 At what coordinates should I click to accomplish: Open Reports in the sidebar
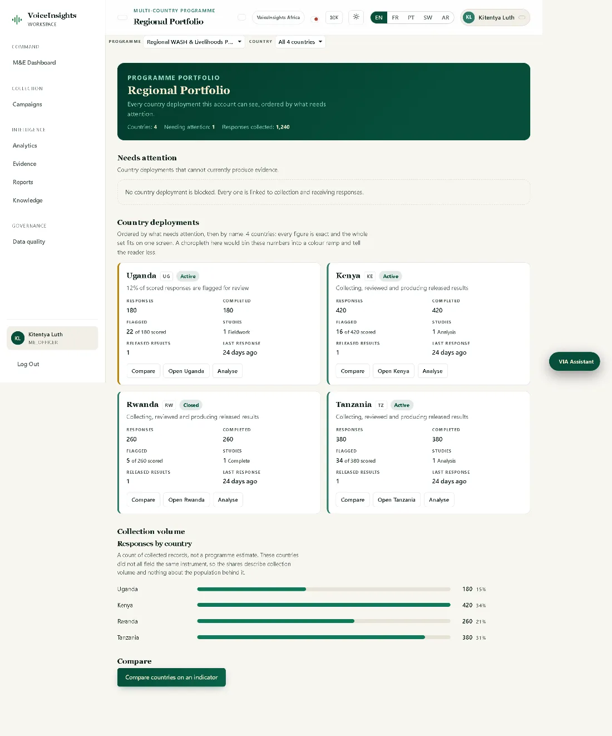[23, 182]
